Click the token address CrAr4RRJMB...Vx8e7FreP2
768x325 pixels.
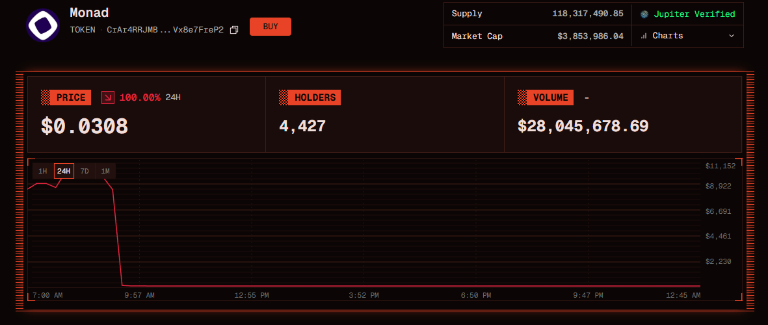(165, 30)
